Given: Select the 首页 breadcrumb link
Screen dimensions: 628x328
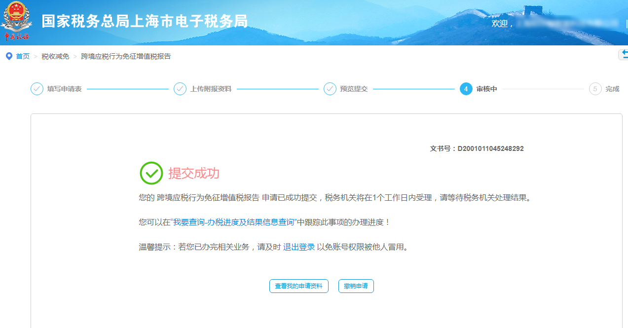Looking at the screenshot, I should pyautogui.click(x=22, y=56).
